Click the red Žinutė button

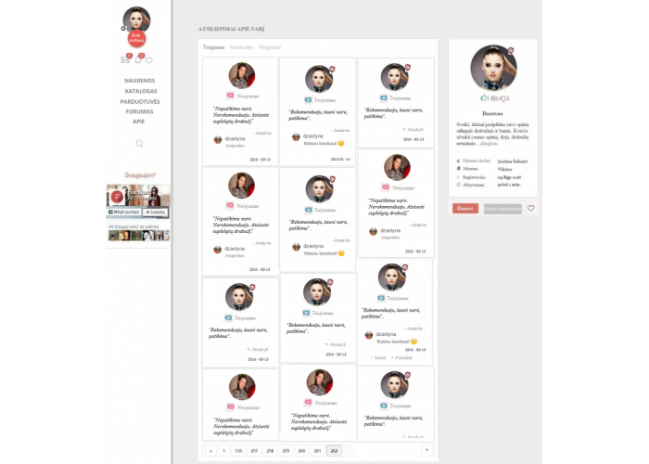465,209
